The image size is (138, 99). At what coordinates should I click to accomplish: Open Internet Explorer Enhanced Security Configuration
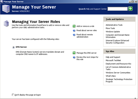coord(117,42)
